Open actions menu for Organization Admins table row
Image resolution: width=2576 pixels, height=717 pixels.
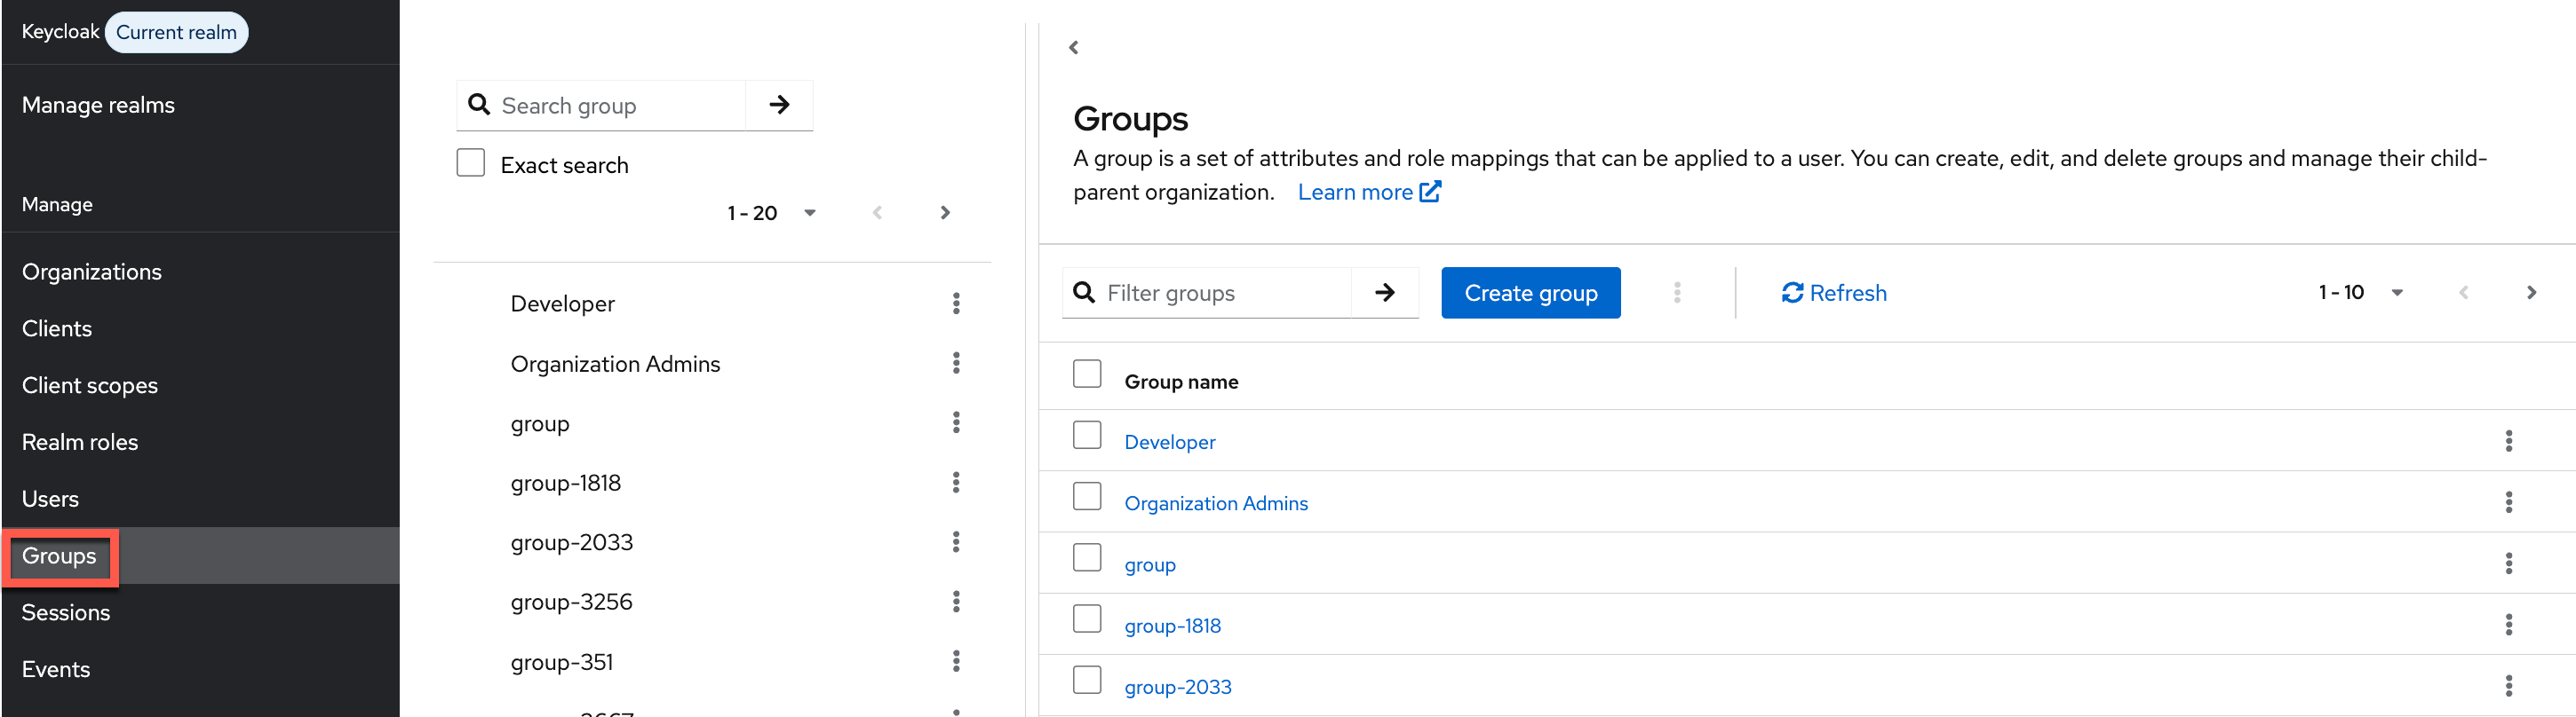tap(2507, 502)
